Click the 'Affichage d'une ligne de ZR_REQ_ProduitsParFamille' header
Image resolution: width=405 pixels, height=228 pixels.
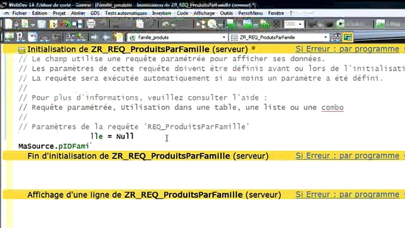click(x=154, y=195)
